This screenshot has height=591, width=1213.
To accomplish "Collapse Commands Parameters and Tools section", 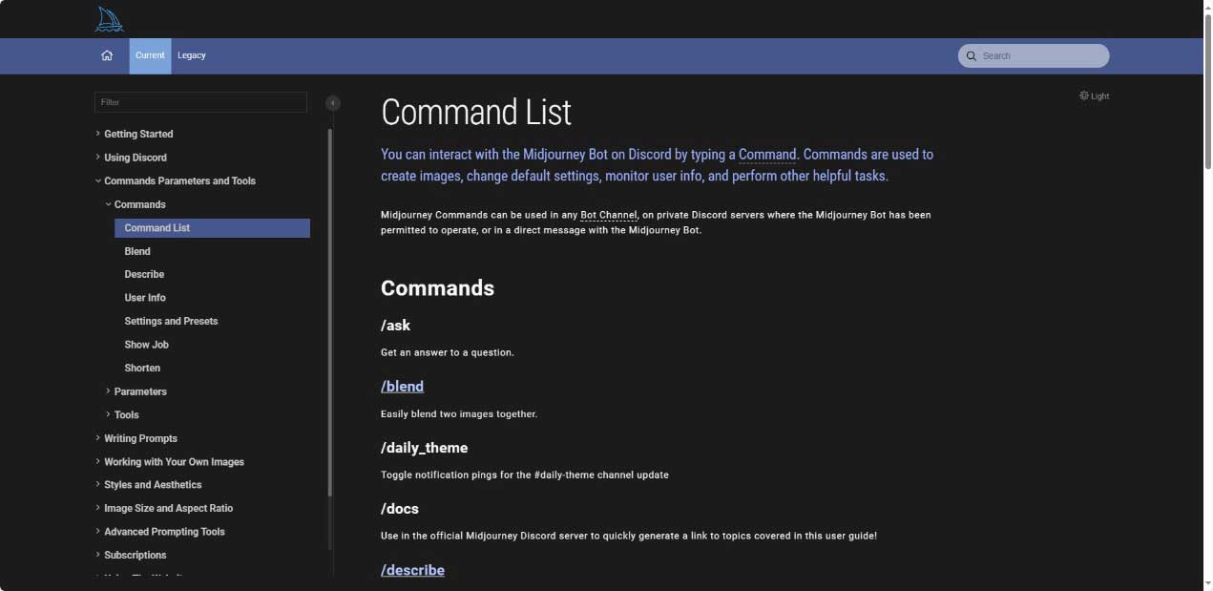I will [179, 180].
